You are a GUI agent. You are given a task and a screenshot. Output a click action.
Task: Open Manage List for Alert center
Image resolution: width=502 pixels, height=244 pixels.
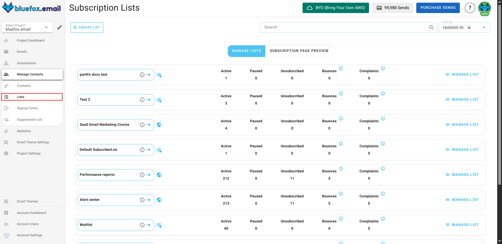coord(462,200)
